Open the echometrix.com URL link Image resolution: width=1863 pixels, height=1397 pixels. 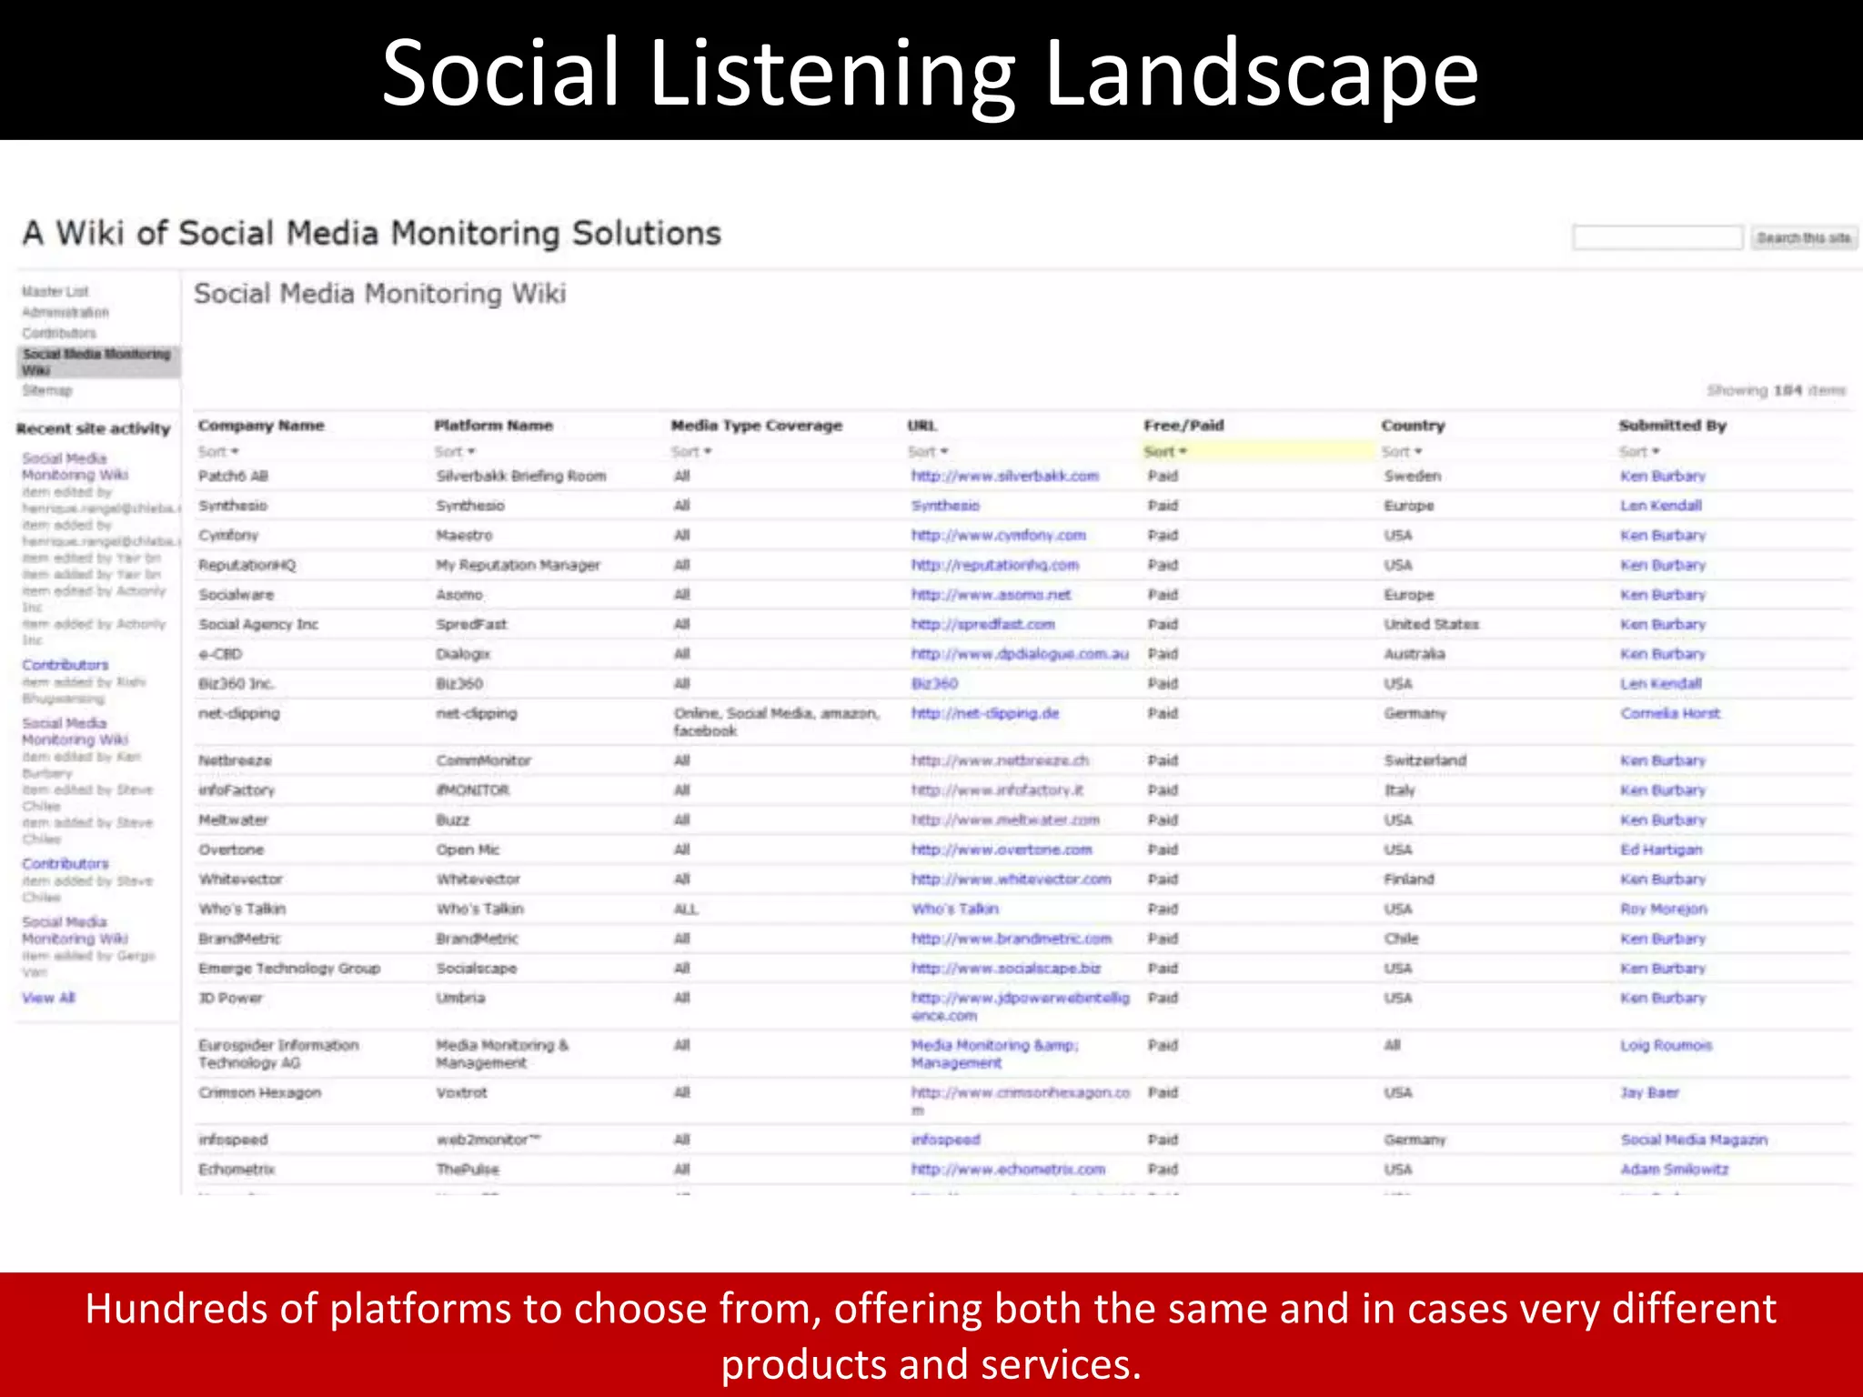click(x=1008, y=1169)
